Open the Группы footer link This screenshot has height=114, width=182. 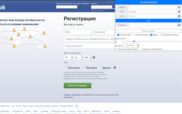click(x=107, y=111)
